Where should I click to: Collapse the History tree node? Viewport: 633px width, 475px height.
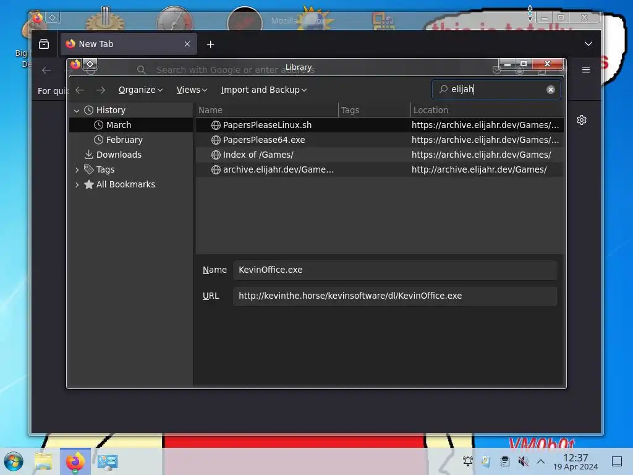tap(77, 110)
